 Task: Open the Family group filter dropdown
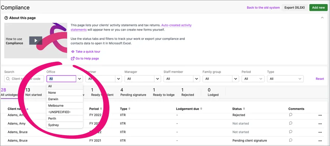coord(221,79)
